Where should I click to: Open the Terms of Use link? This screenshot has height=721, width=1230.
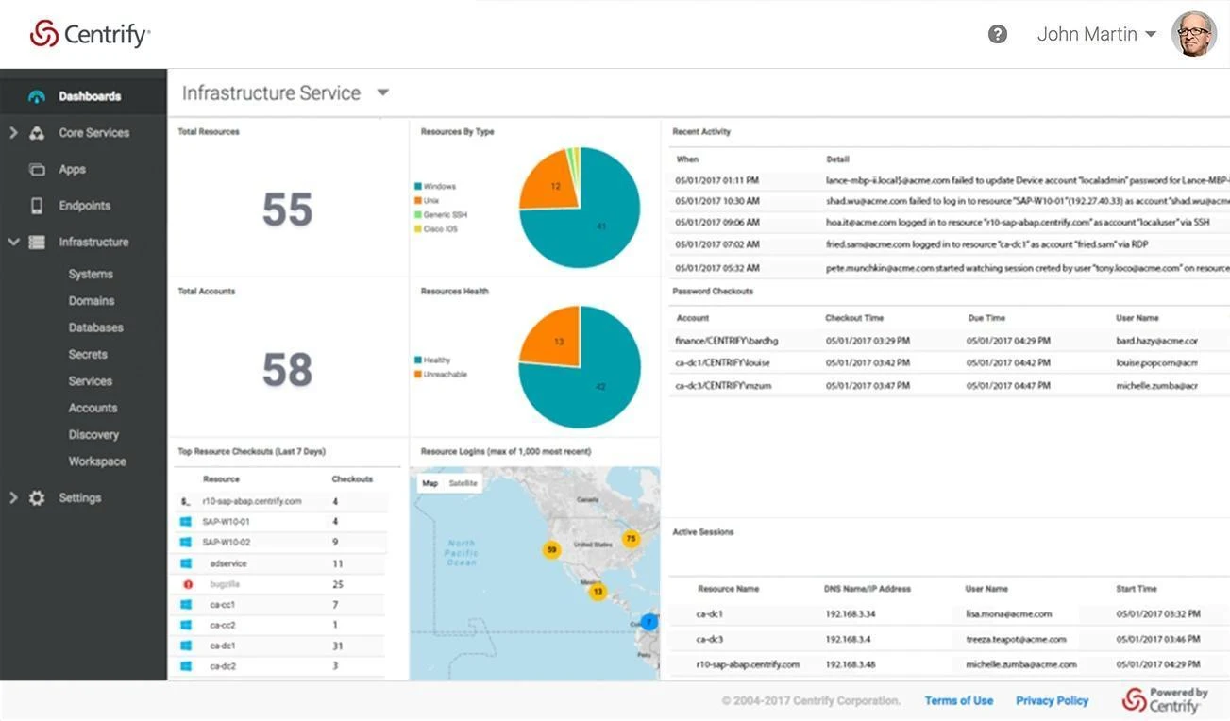(x=959, y=701)
